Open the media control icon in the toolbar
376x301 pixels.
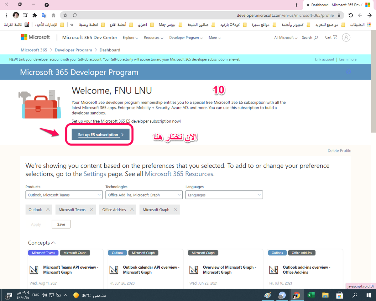[25, 15]
